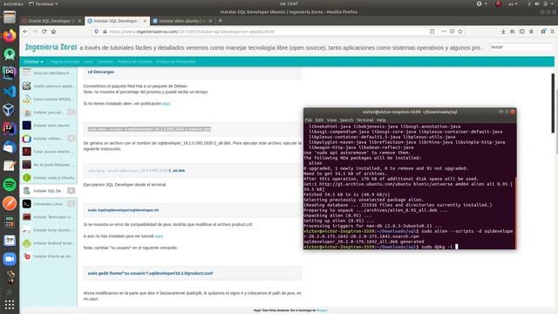Open Firefox library icon
The image size is (558, 314).
point(513,31)
